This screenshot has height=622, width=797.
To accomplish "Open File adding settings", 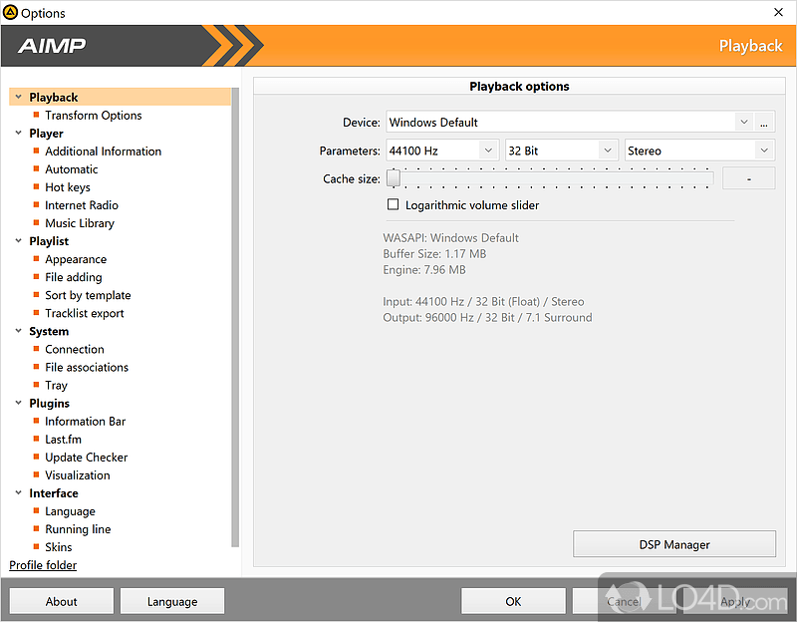I will [73, 277].
